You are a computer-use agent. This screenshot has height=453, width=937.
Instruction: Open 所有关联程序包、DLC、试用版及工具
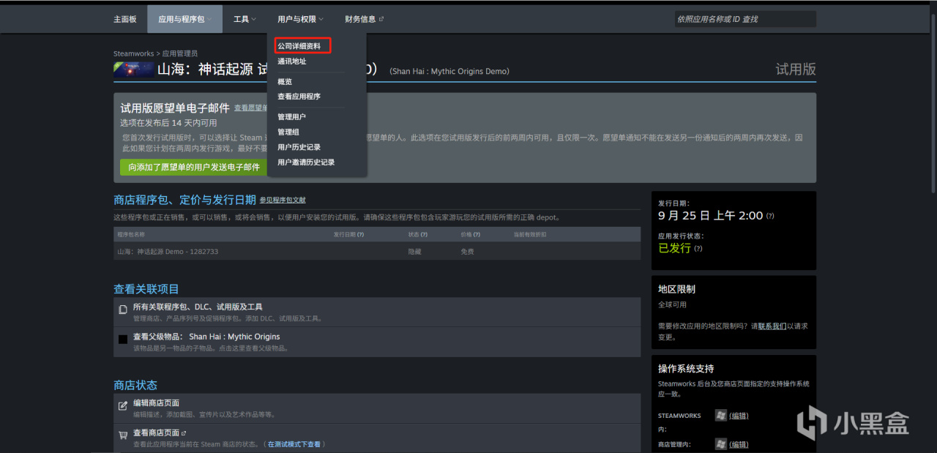pos(198,307)
